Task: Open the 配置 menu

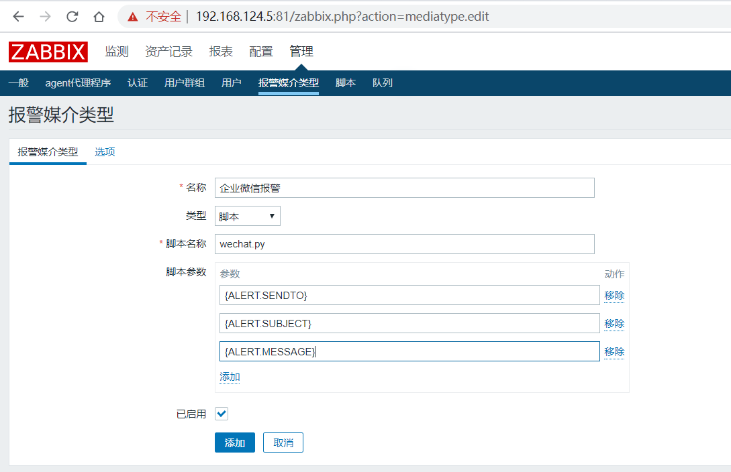Action: (261, 52)
